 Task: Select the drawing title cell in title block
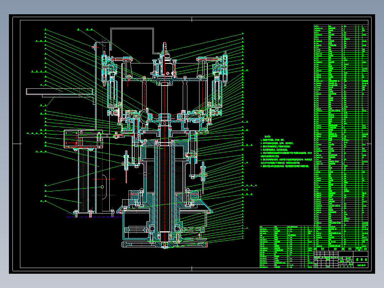361,259
